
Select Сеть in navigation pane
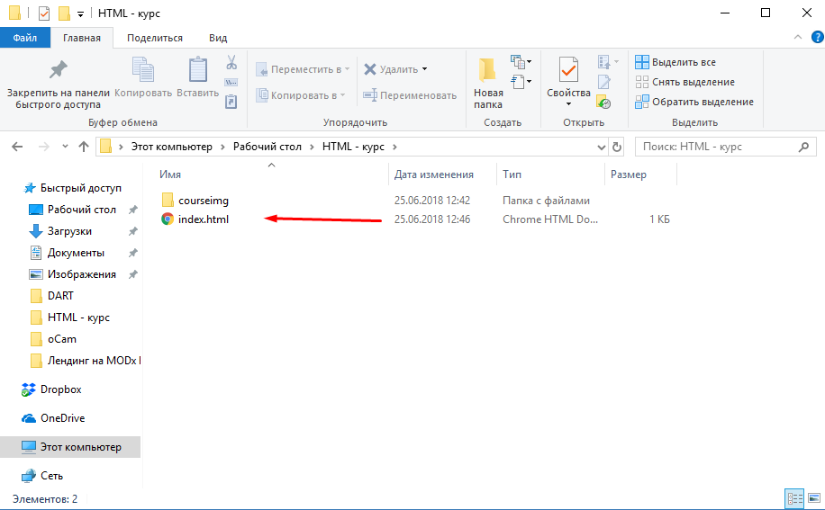[x=42, y=476]
